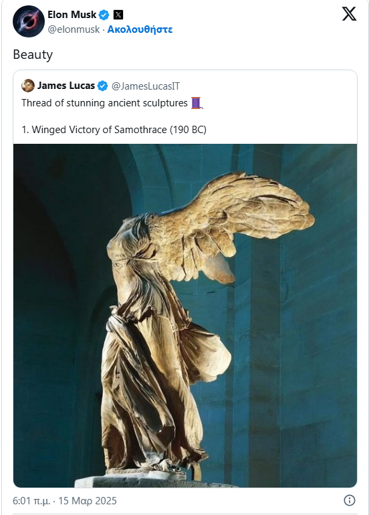Click the thread spool emoji
The image size is (369, 515).
[197, 103]
